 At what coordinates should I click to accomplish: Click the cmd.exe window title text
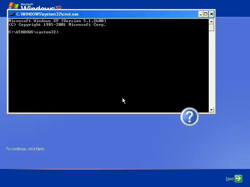47,14
